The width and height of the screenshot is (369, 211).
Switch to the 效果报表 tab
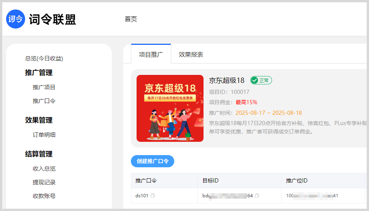pyautogui.click(x=191, y=54)
